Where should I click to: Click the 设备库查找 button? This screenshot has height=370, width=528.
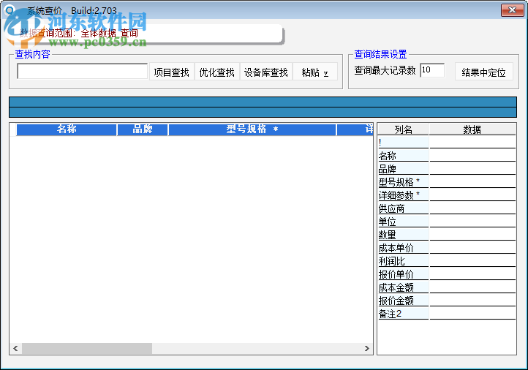[x=265, y=72]
